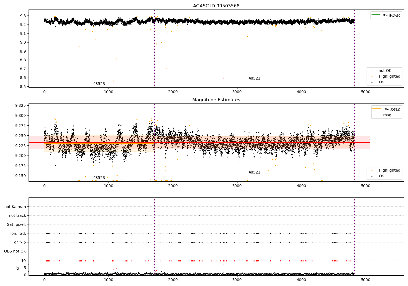Viewport: 408px width, 286px height.
Task: Click the 4000 x-tick under Magnitude Estimates plot
Action: click(301, 186)
